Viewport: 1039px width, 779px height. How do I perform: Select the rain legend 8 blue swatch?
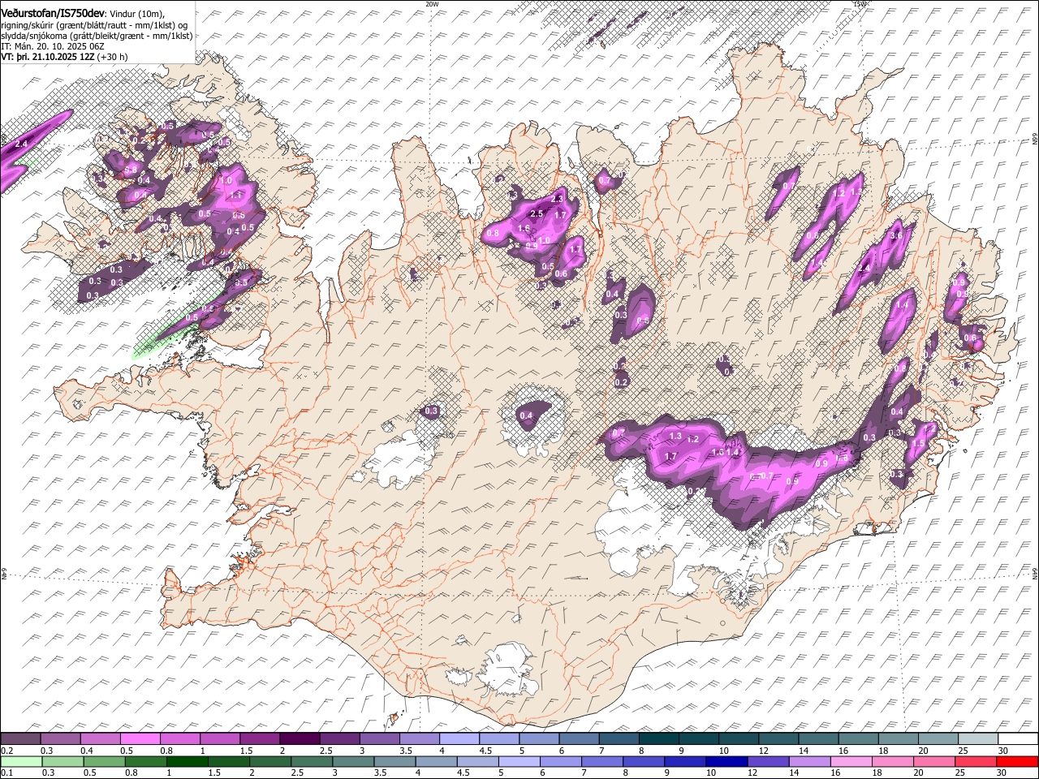point(643,761)
